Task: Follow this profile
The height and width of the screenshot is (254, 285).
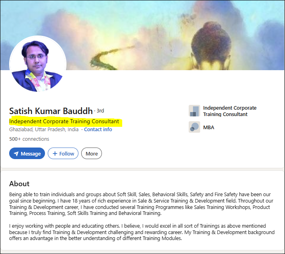Action: [63, 154]
